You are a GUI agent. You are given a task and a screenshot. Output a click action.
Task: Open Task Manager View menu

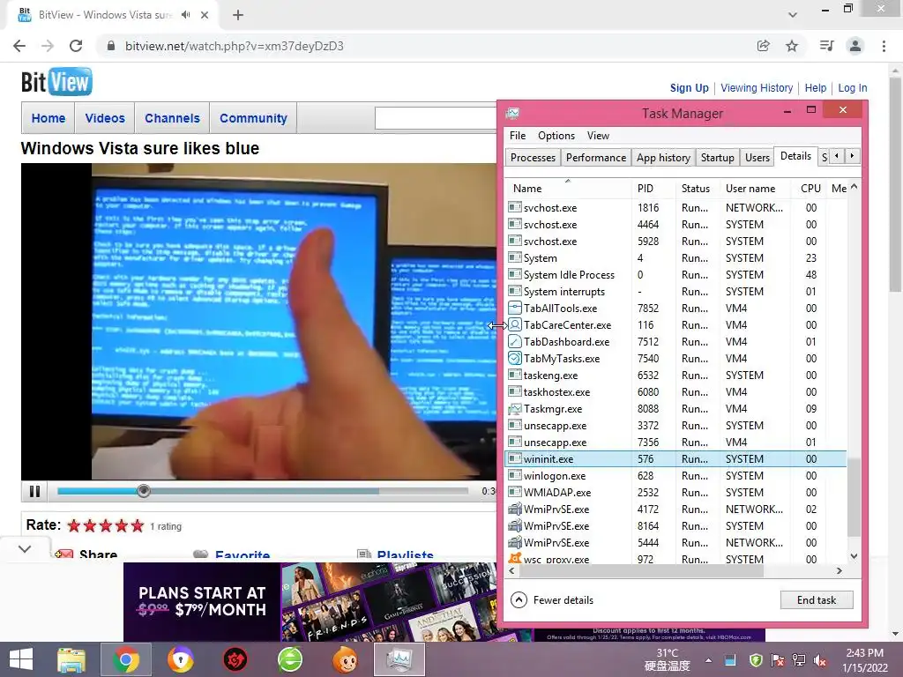pyautogui.click(x=598, y=135)
